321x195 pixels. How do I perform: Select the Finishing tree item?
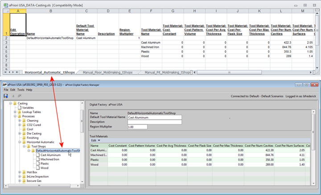pyautogui.click(x=33, y=138)
